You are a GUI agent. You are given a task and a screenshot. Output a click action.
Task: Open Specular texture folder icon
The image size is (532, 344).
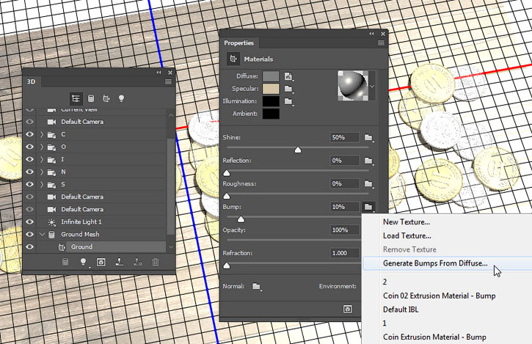click(289, 88)
